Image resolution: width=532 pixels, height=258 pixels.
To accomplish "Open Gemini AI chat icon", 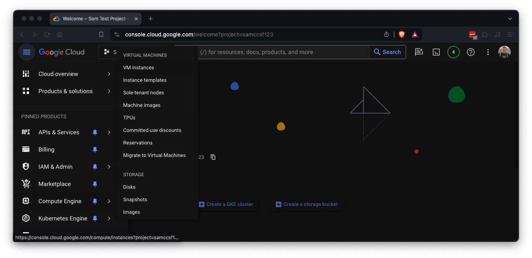I will click(x=419, y=52).
